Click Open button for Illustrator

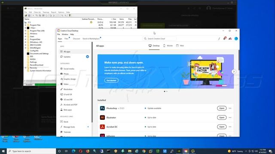(x=222, y=118)
